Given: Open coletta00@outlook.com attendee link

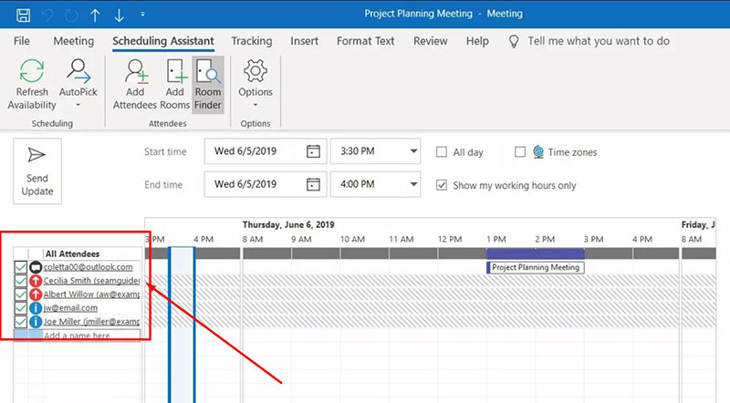Looking at the screenshot, I should tap(88, 267).
